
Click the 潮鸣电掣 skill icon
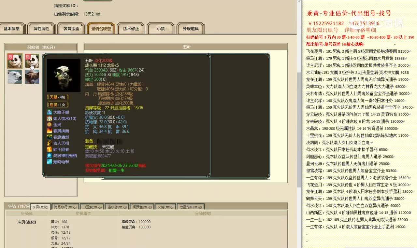tap(49, 162)
